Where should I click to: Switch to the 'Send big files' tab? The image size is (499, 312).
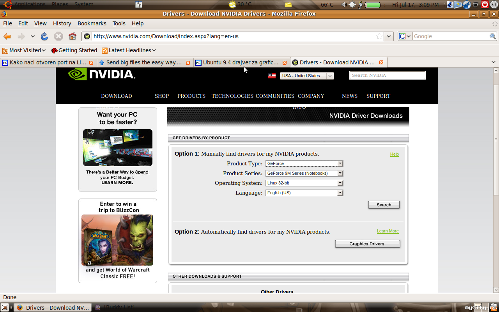point(144,62)
